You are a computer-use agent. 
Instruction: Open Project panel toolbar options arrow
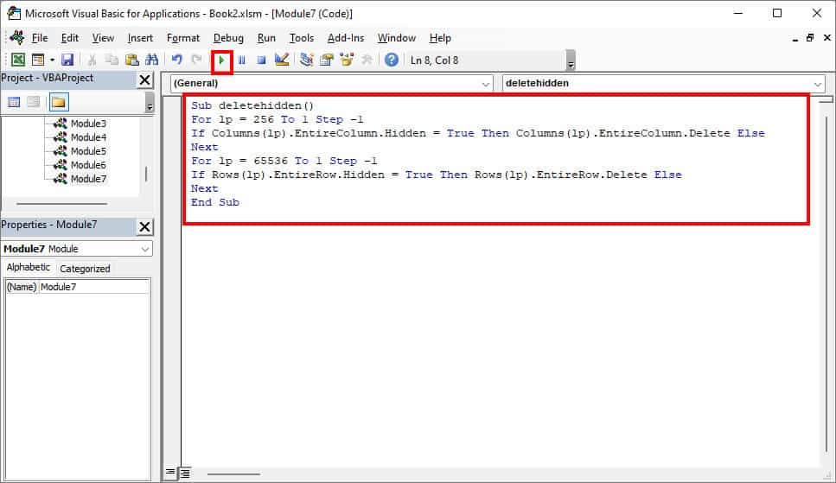(x=150, y=102)
